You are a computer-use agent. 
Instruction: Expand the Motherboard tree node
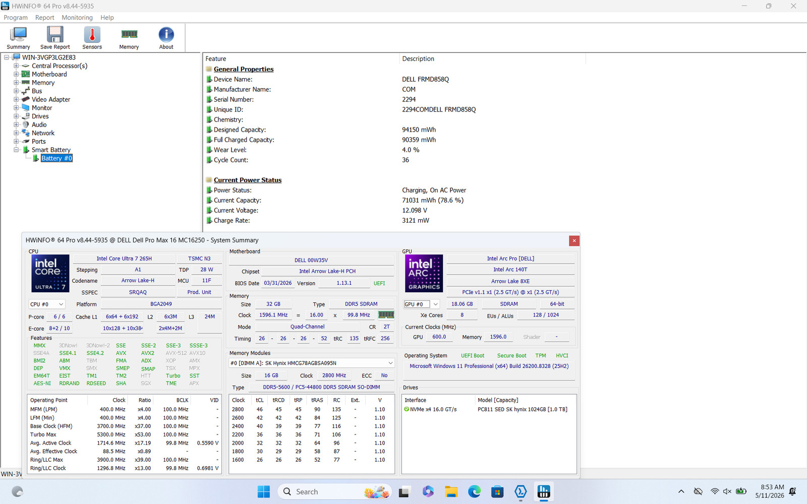(x=16, y=74)
